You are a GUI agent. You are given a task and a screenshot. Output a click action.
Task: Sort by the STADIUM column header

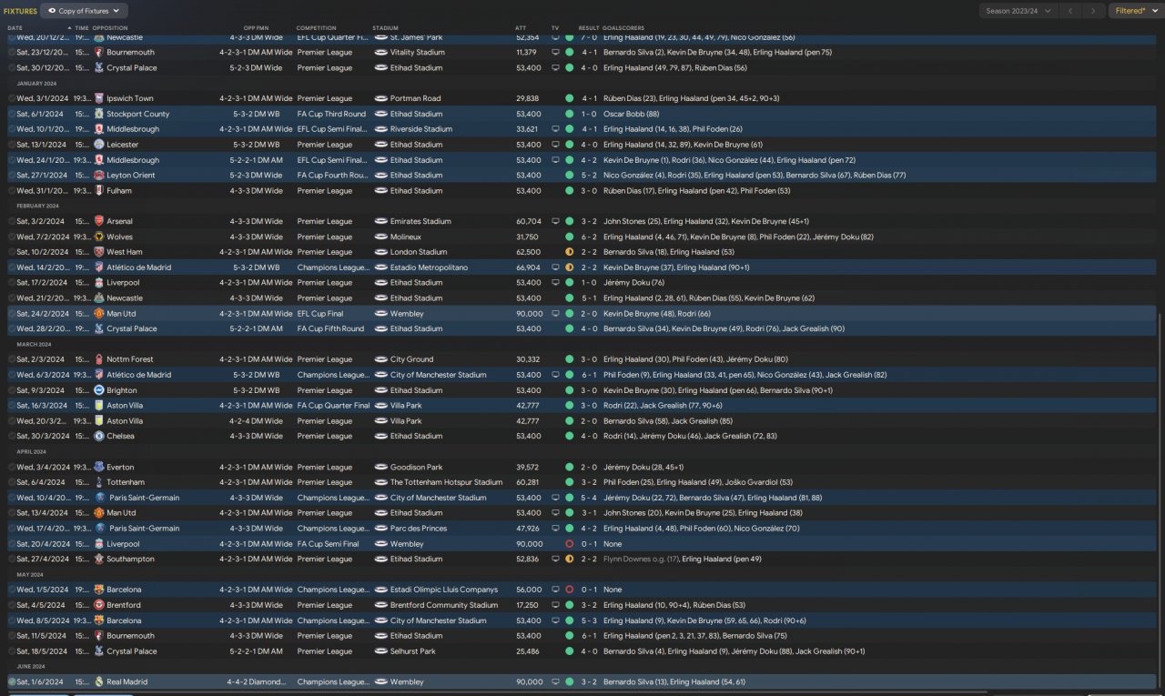click(385, 28)
